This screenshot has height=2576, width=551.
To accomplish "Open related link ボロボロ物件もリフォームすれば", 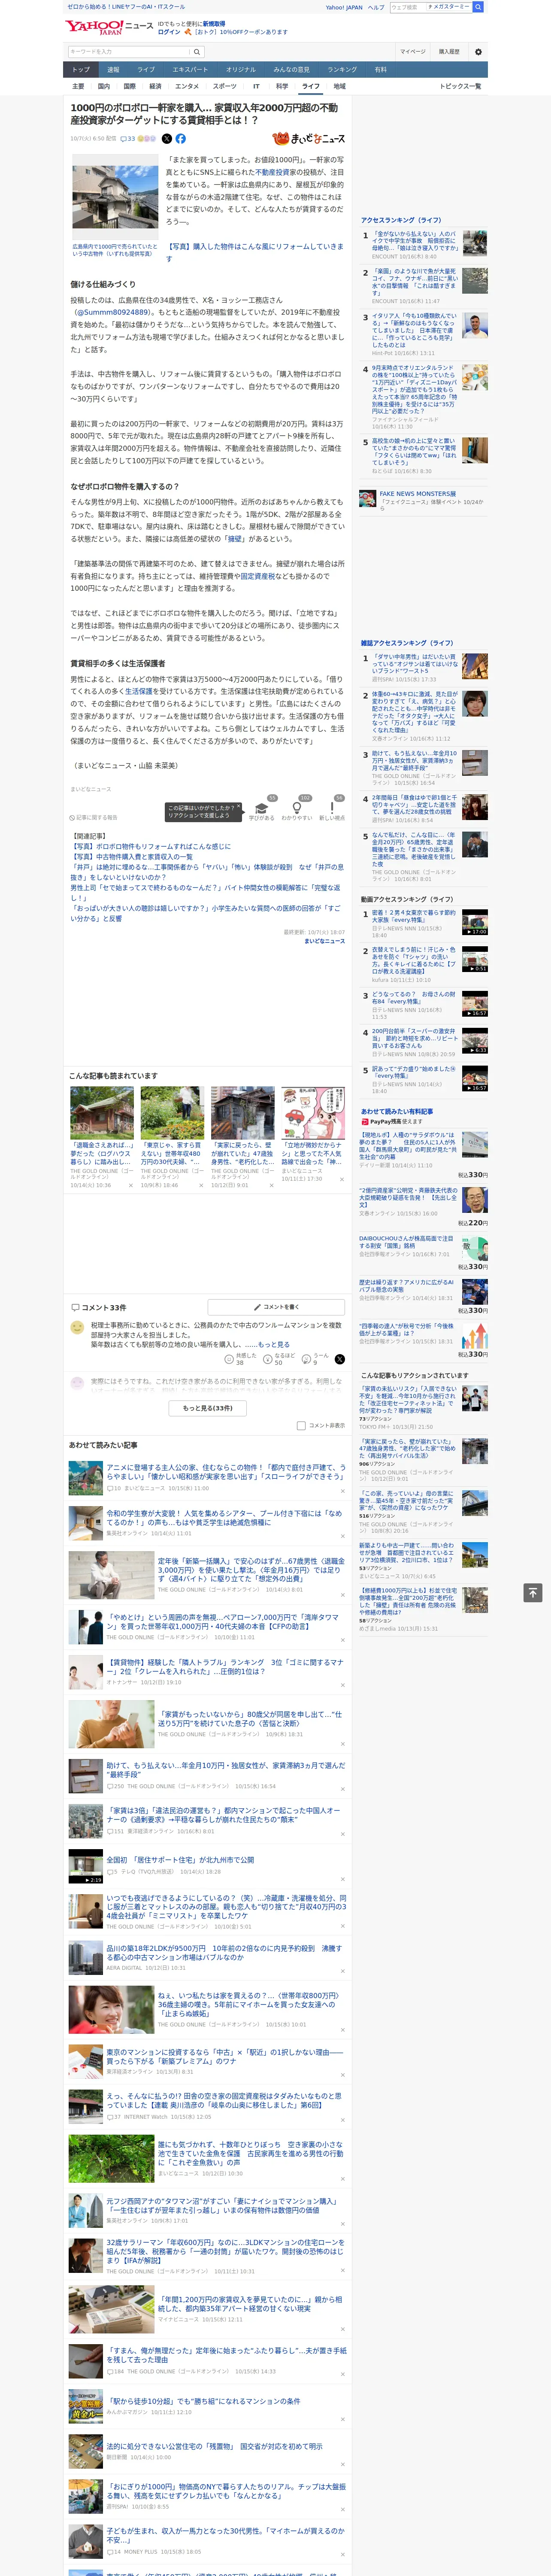I will 150,846.
